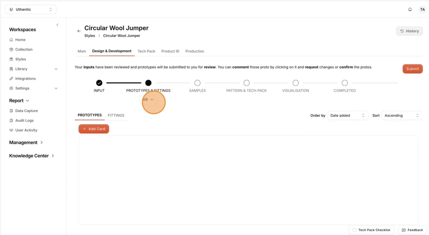Click the Add Card button
This screenshot has height=235, width=429.
click(94, 129)
